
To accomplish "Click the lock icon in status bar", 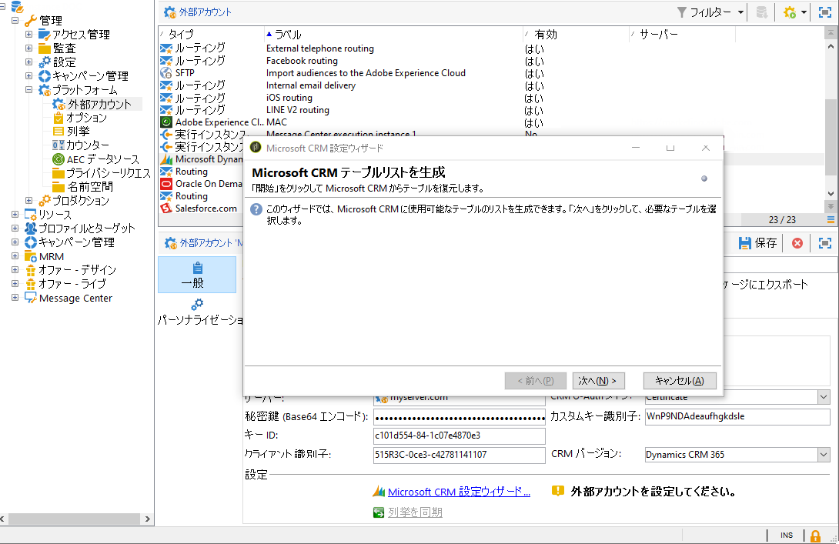I will click(815, 536).
